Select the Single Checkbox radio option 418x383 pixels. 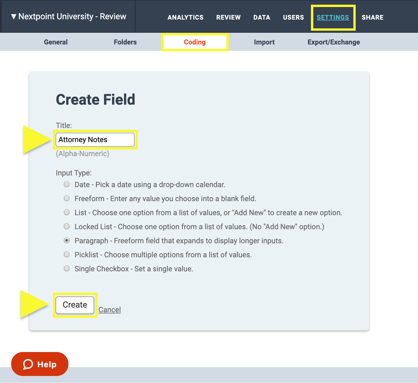coord(67,268)
